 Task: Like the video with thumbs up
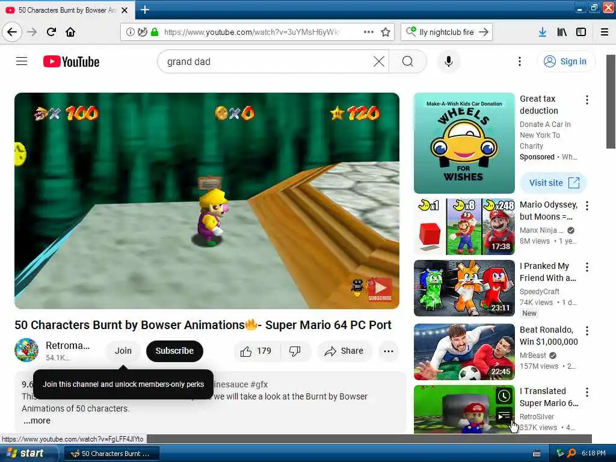click(256, 351)
